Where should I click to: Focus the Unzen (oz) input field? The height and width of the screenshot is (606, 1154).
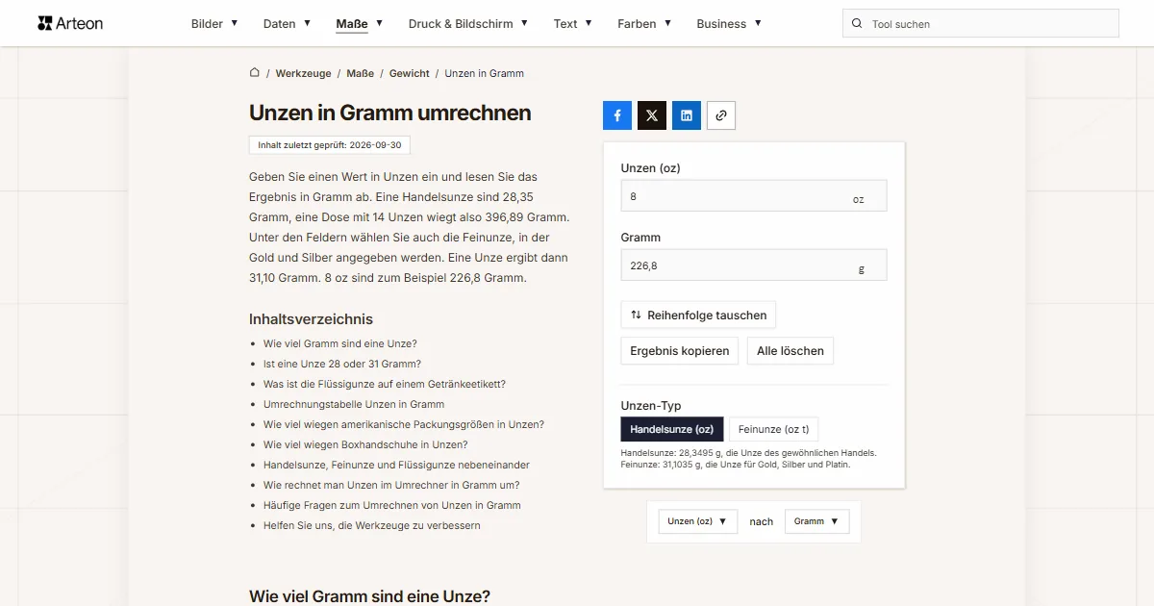pos(754,196)
